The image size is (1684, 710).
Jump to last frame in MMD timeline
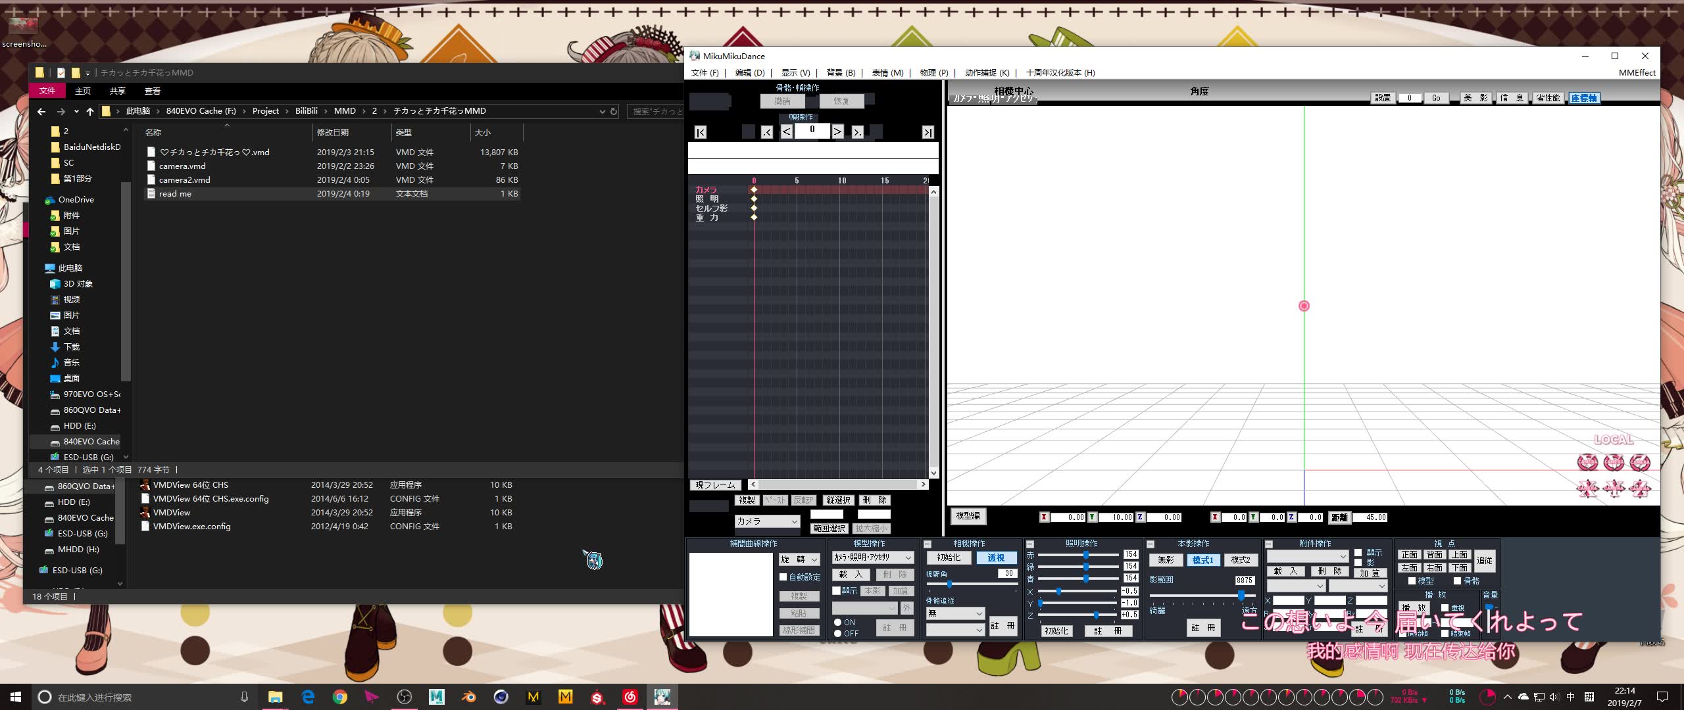pyautogui.click(x=928, y=132)
